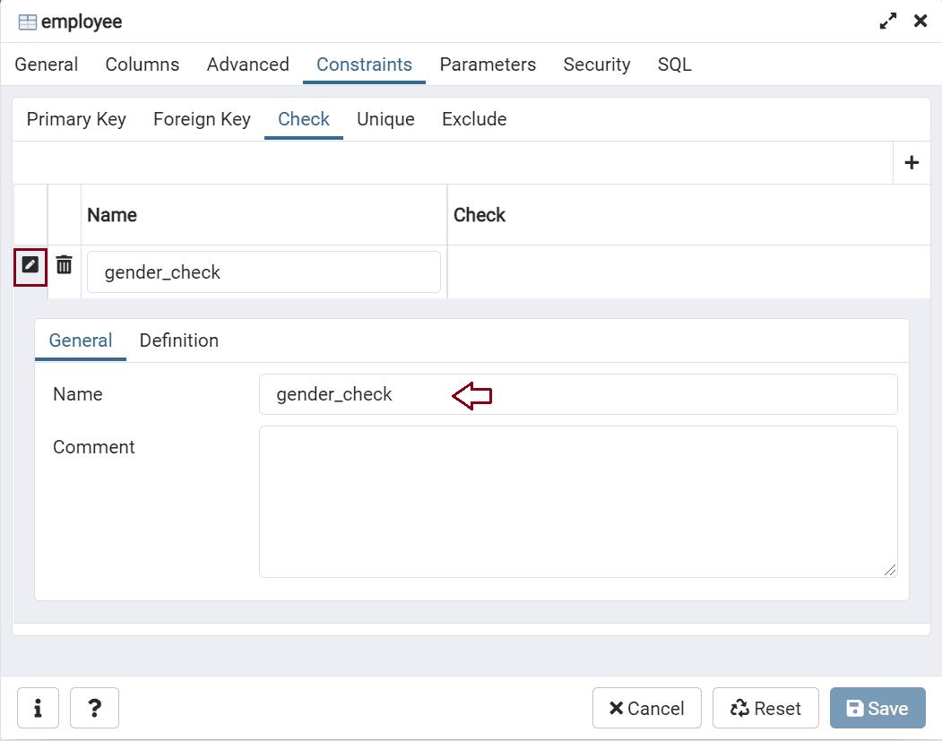Select the Primary Key tab
Screen dimensions: 942x741
coord(75,119)
